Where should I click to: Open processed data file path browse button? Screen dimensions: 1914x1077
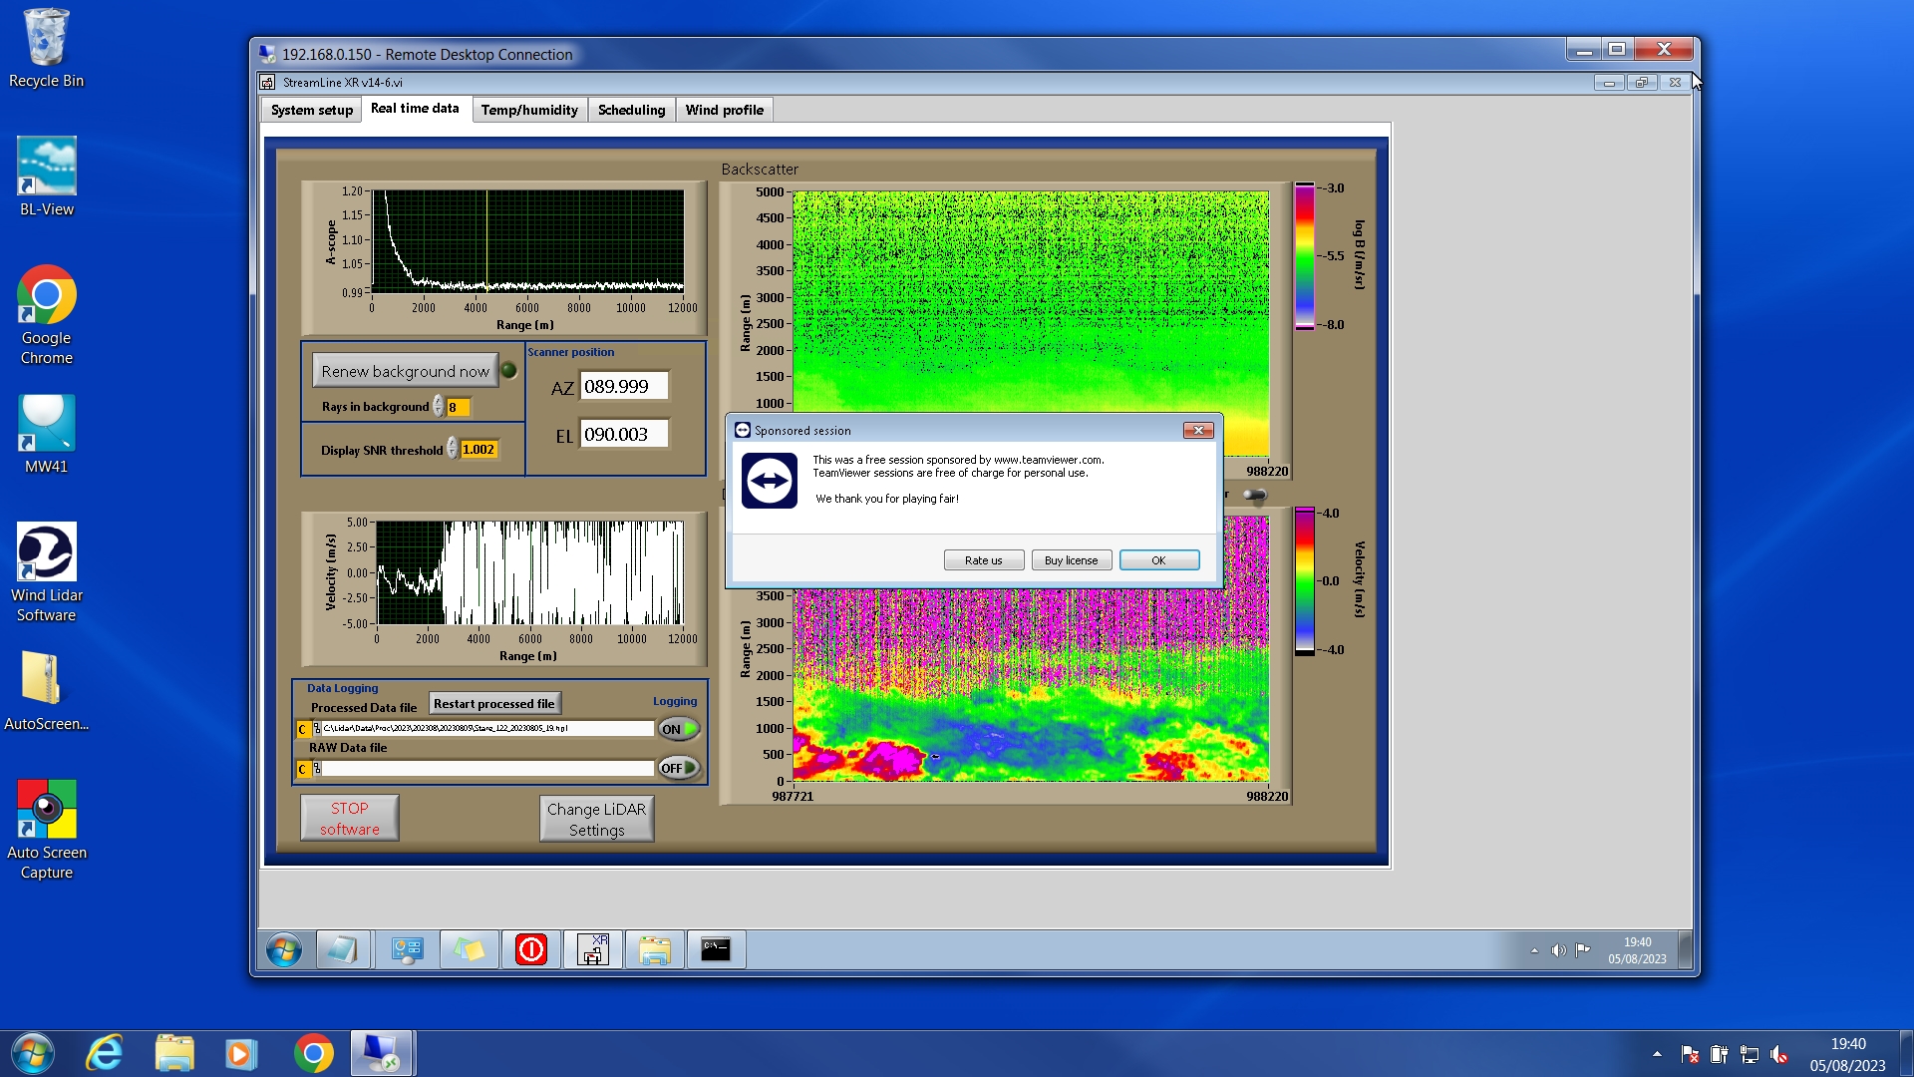coord(317,729)
